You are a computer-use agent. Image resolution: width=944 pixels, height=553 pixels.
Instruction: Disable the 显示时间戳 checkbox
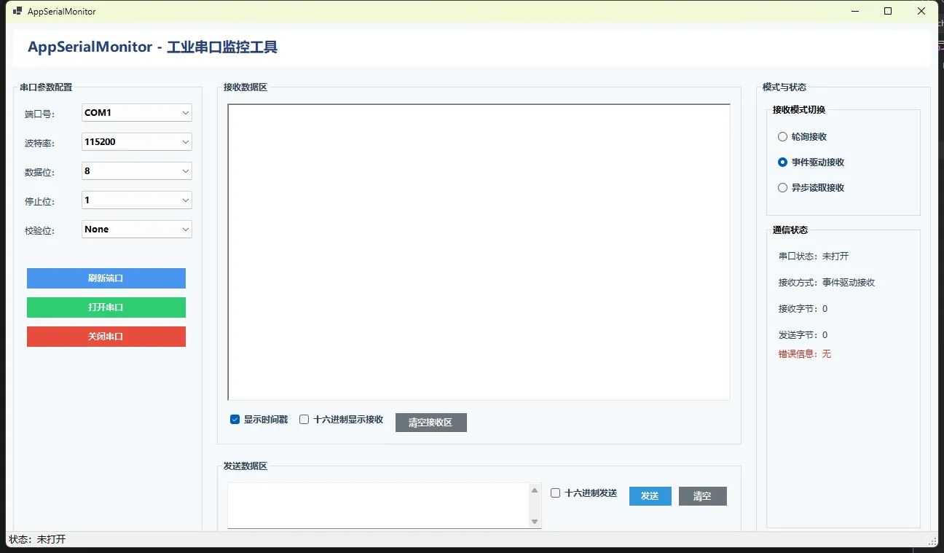pos(235,419)
